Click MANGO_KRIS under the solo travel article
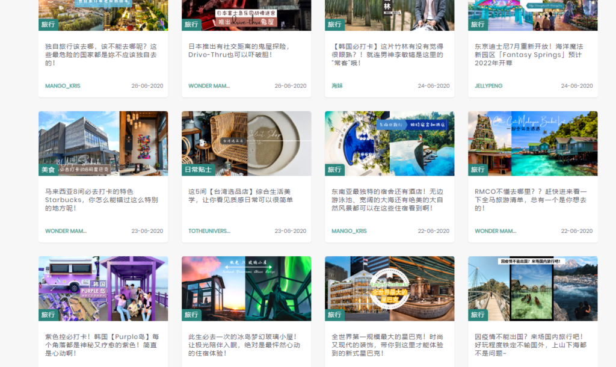The height and width of the screenshot is (367, 616). pos(63,86)
